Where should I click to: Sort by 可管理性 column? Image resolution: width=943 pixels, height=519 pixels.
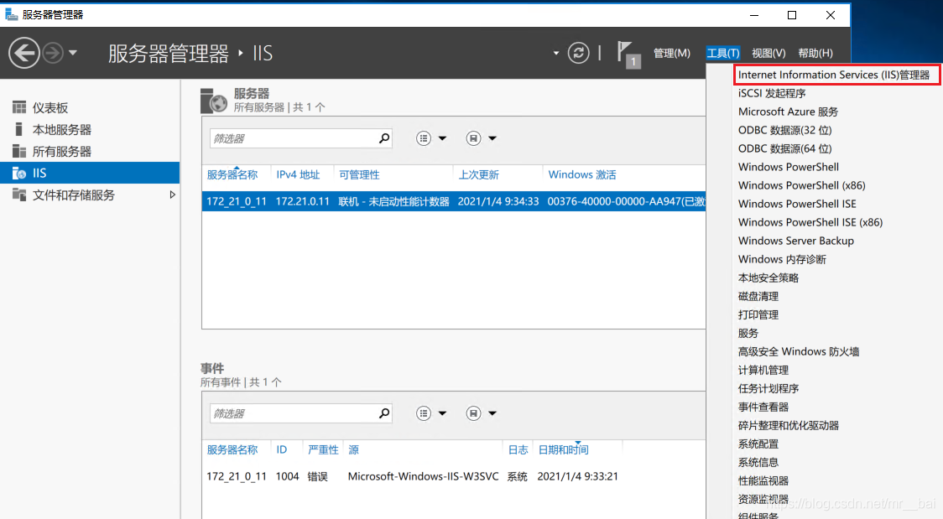tap(359, 174)
